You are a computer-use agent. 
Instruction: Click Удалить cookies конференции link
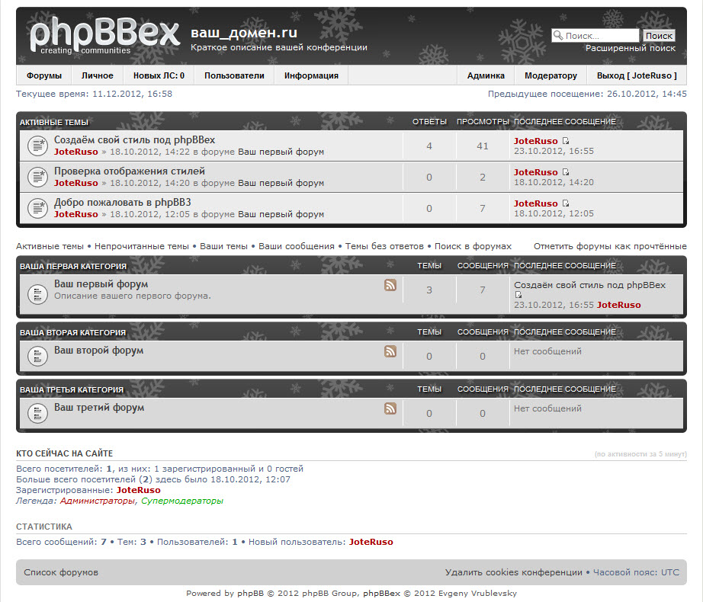(513, 572)
